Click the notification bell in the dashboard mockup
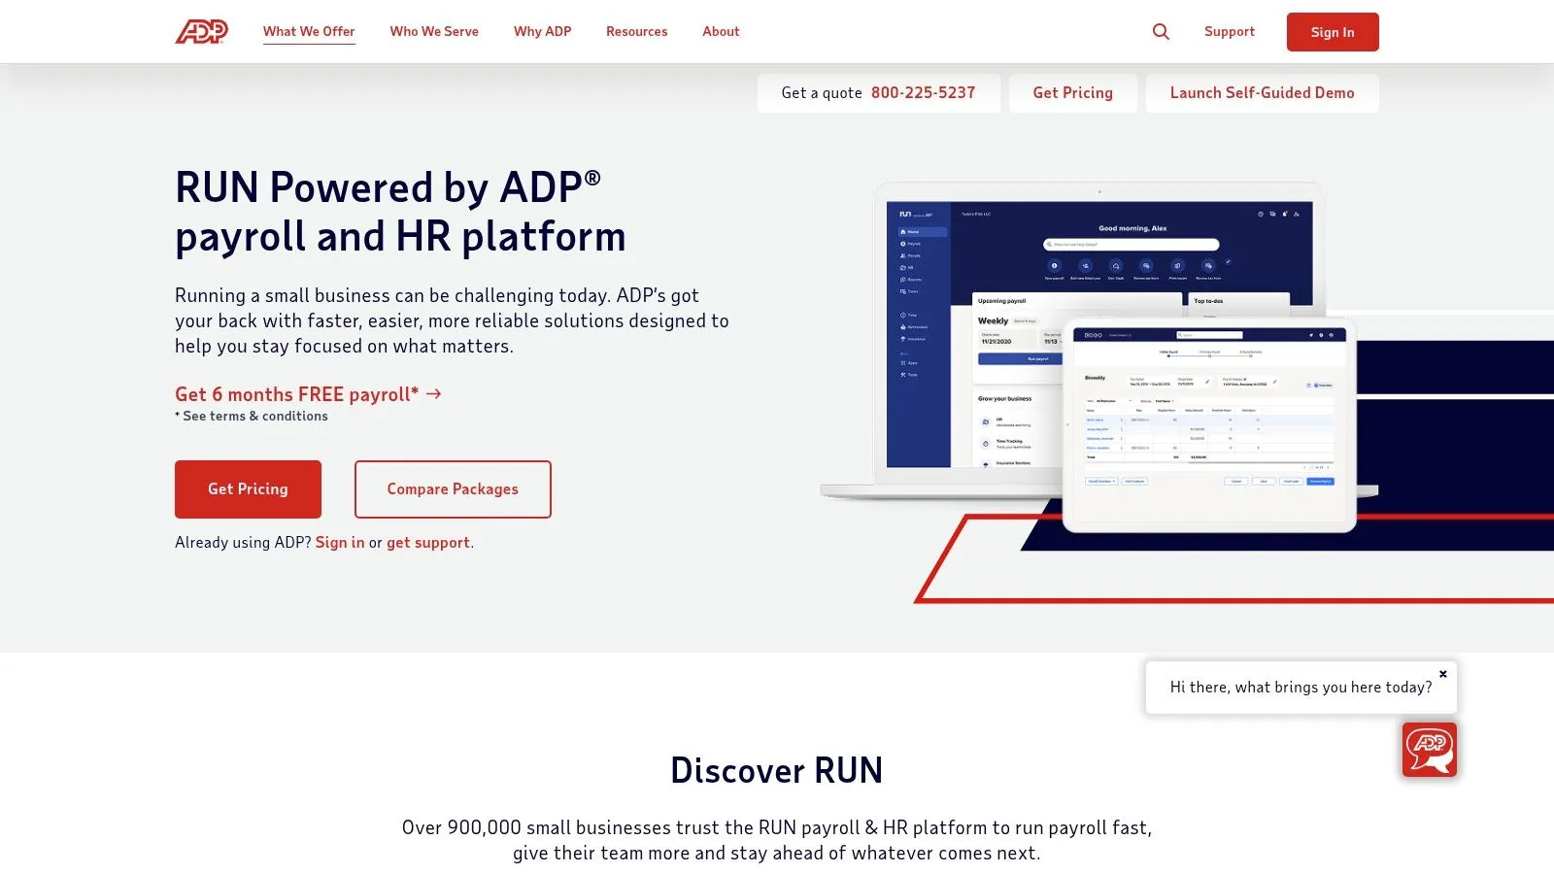1554x874 pixels. click(1284, 214)
